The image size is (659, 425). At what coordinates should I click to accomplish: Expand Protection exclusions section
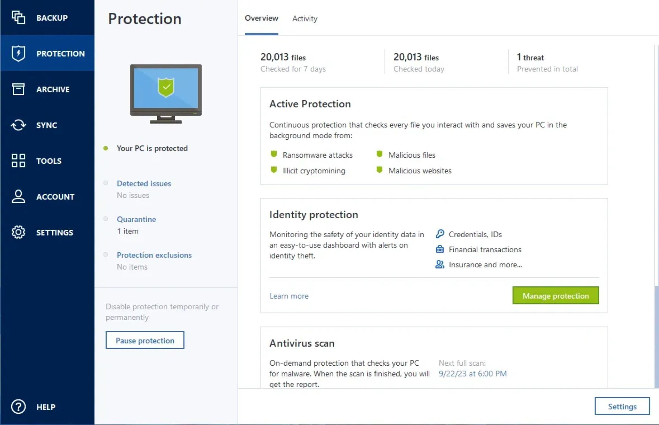coord(154,255)
